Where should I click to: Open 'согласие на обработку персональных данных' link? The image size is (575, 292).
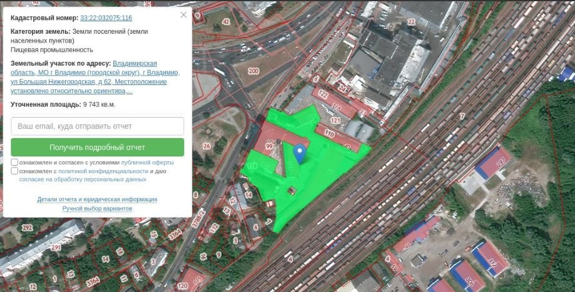[x=83, y=179]
